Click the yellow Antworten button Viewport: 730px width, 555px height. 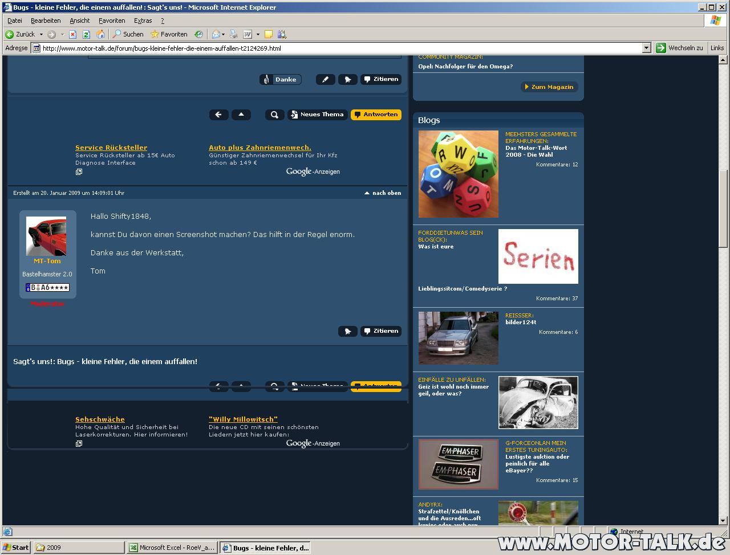click(x=376, y=115)
